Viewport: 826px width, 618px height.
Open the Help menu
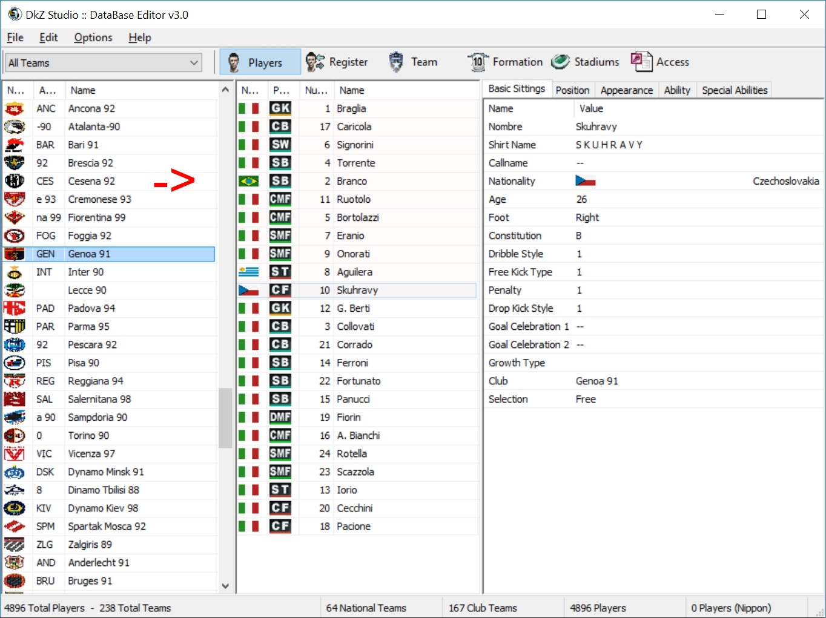coord(140,38)
